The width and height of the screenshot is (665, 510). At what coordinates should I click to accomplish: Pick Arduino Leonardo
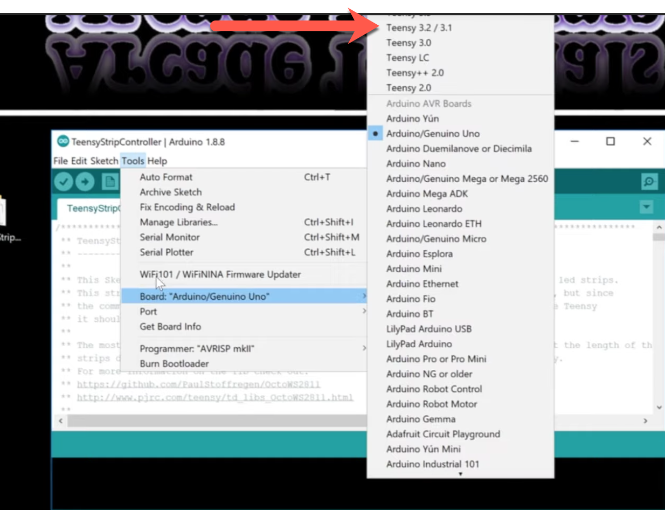click(x=461, y=209)
